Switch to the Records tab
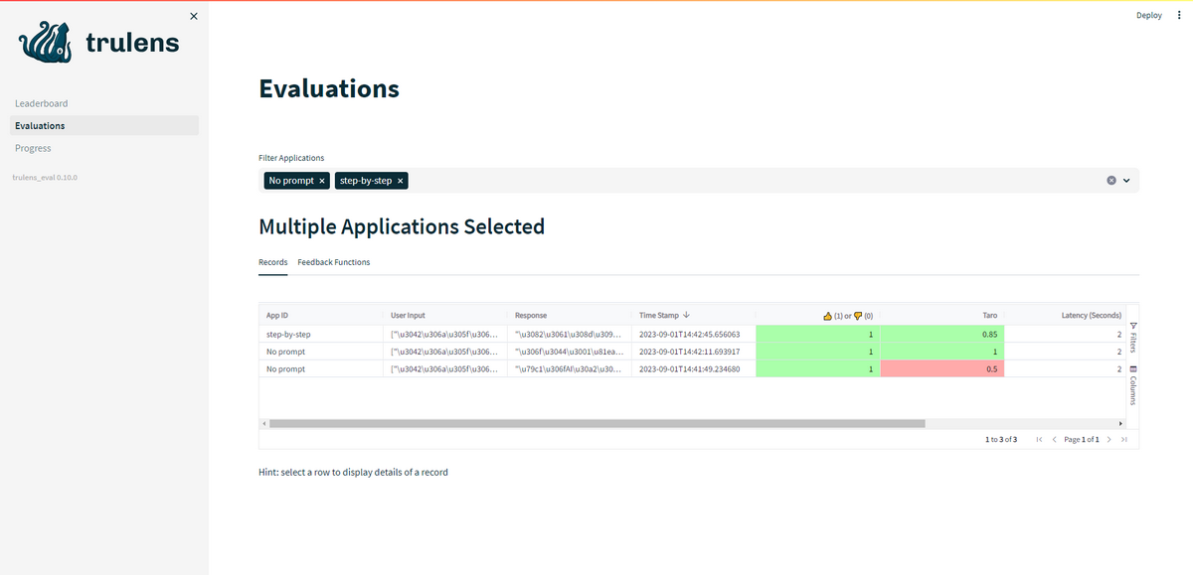Image resolution: width=1193 pixels, height=575 pixels. point(273,262)
